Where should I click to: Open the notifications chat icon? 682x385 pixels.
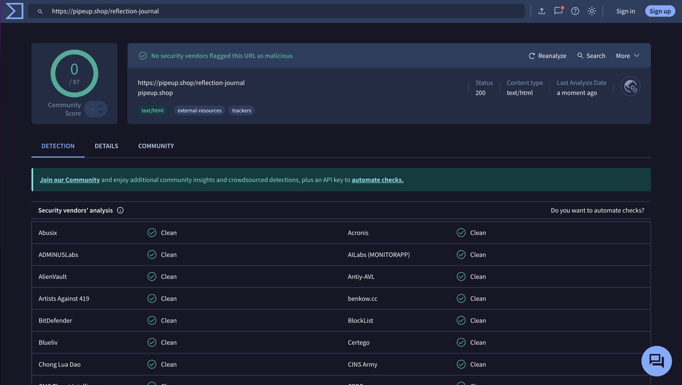558,11
